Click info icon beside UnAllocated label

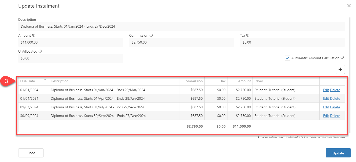click(40, 51)
